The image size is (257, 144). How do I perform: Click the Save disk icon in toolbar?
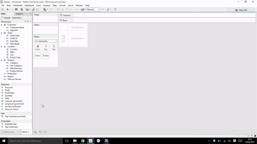[16, 10]
